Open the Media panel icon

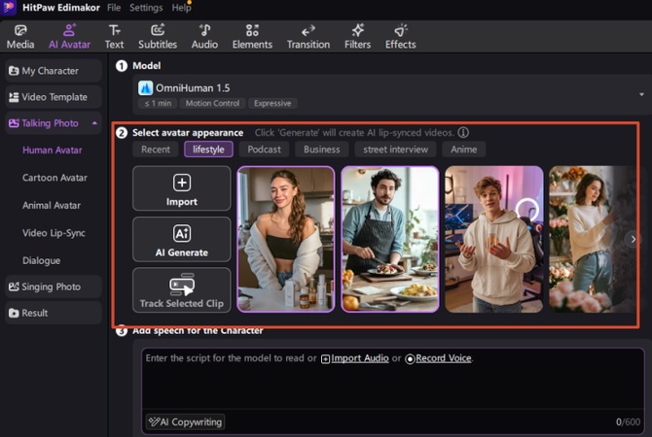coord(20,31)
